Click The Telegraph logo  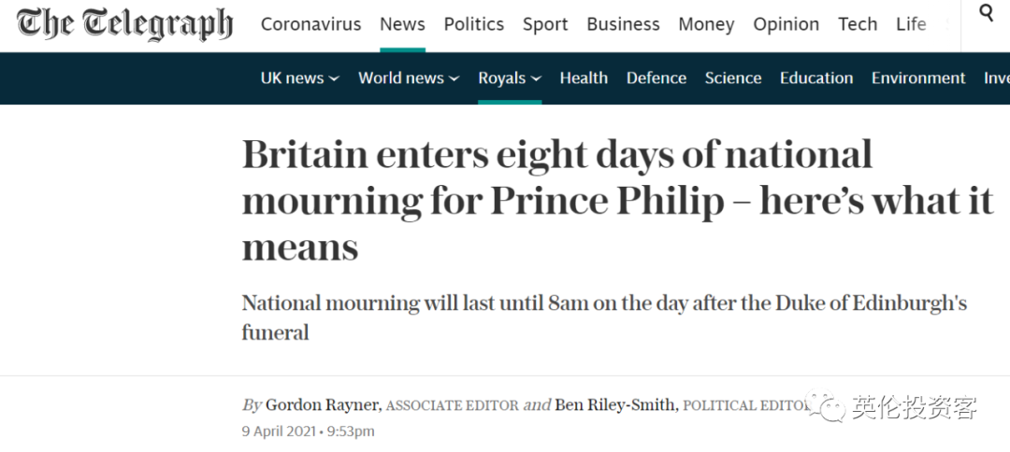(125, 24)
